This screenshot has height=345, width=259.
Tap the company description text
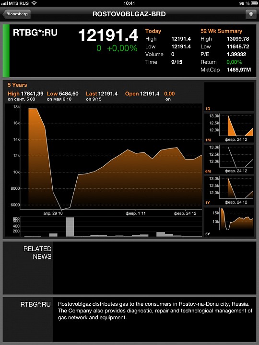tap(155, 310)
